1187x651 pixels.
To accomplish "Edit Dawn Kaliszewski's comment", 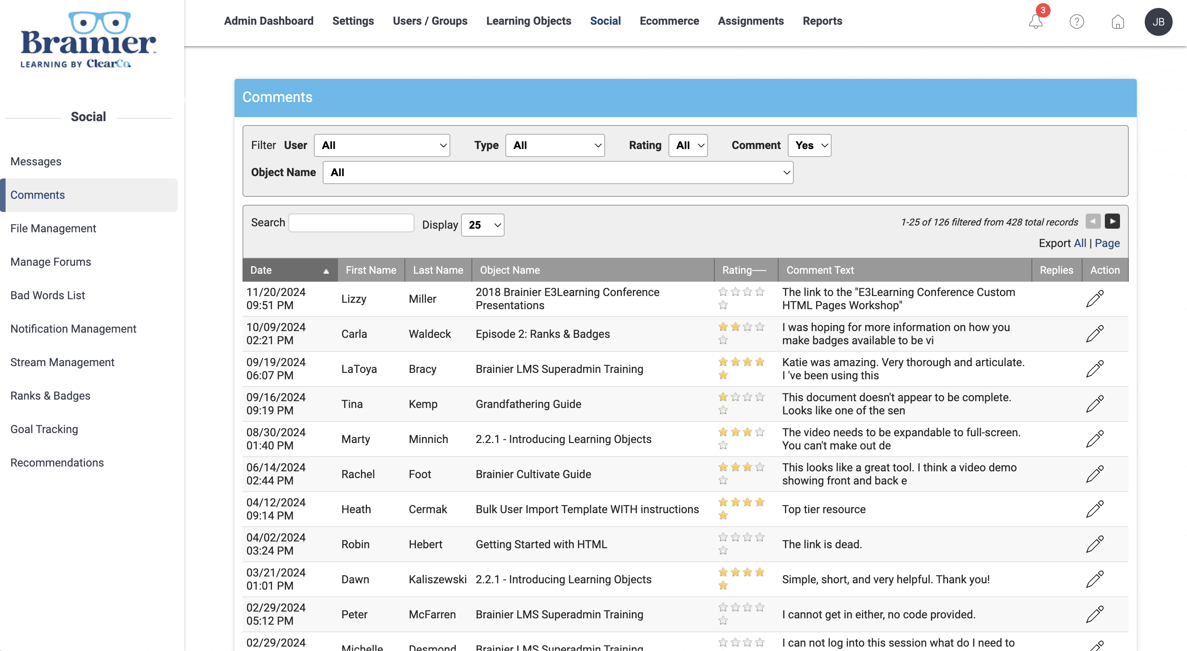I will [1095, 579].
